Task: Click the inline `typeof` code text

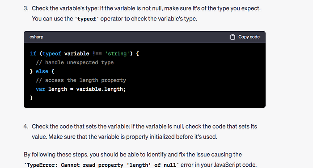Action: pos(87,19)
